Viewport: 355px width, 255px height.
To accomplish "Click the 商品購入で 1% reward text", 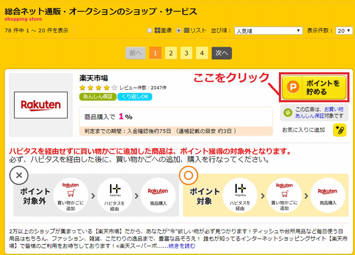I will point(108,117).
